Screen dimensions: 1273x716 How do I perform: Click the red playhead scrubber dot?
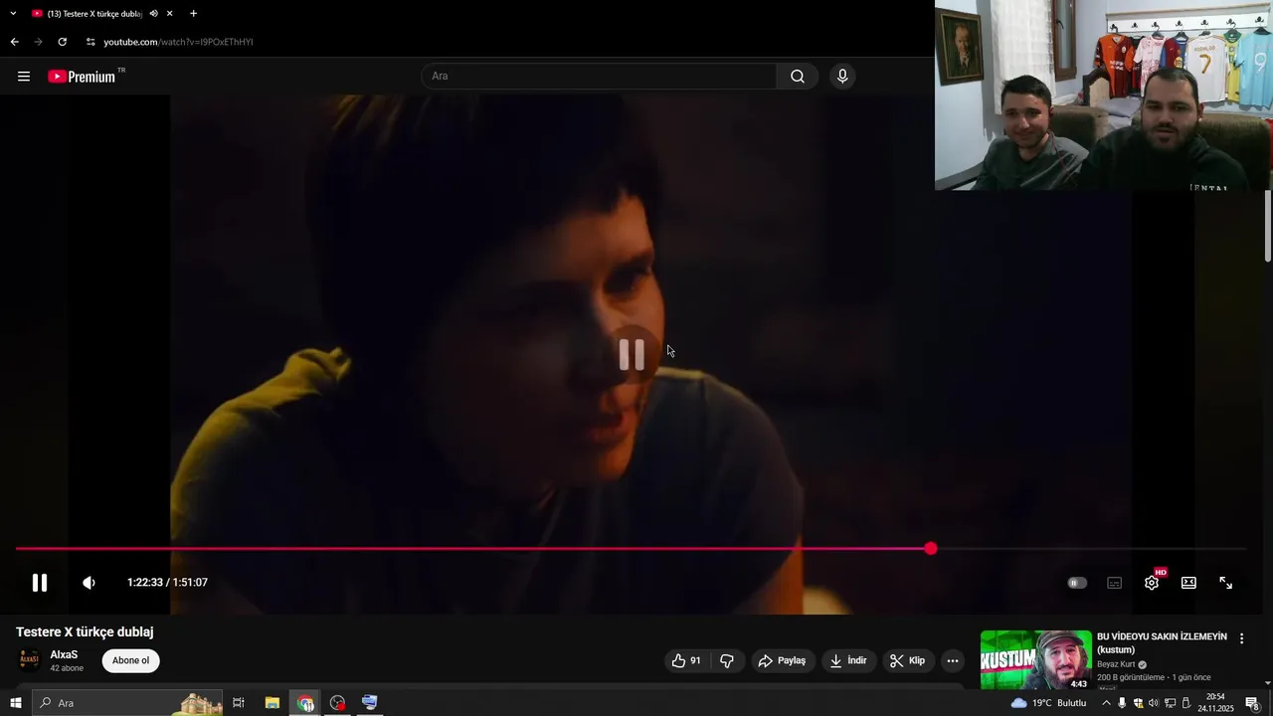coord(930,549)
